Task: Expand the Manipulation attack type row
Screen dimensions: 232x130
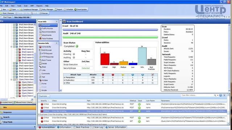Action: click(65, 77)
